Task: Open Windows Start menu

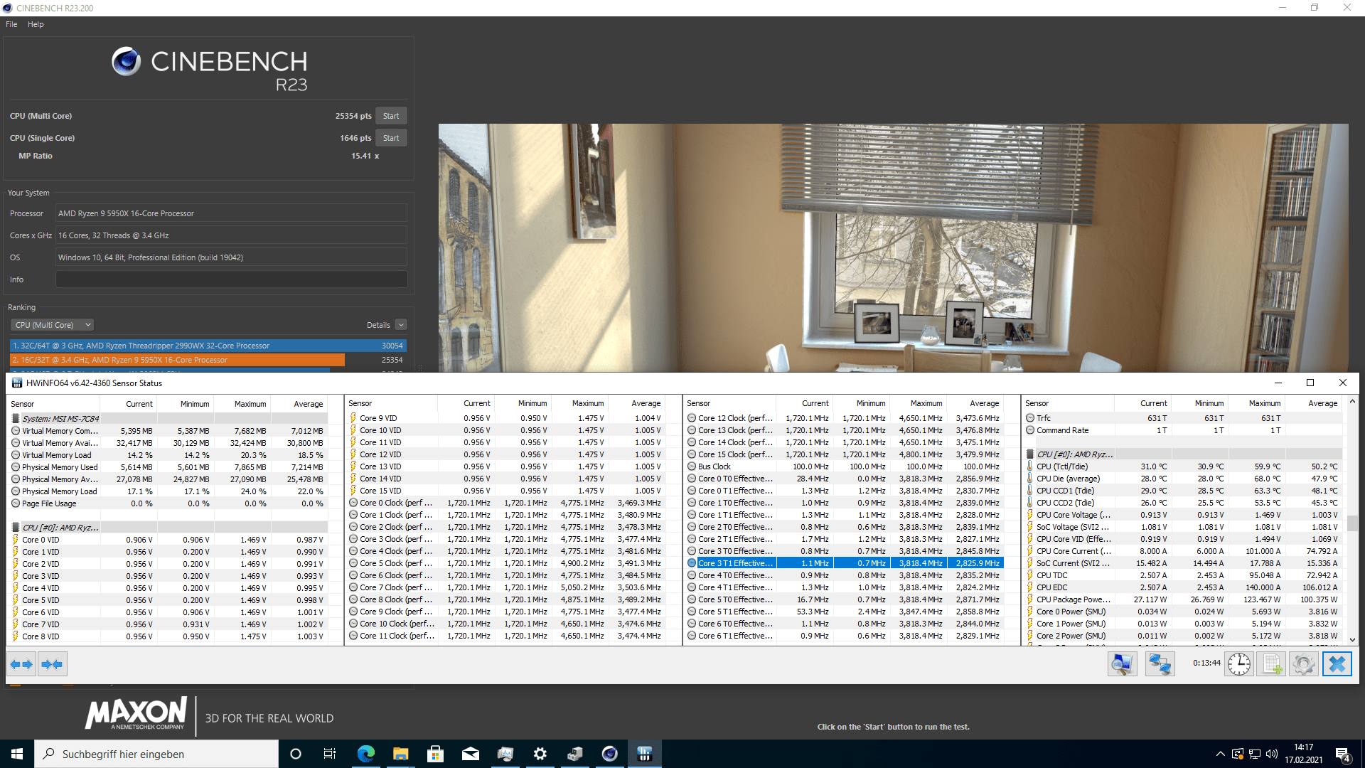Action: tap(17, 754)
